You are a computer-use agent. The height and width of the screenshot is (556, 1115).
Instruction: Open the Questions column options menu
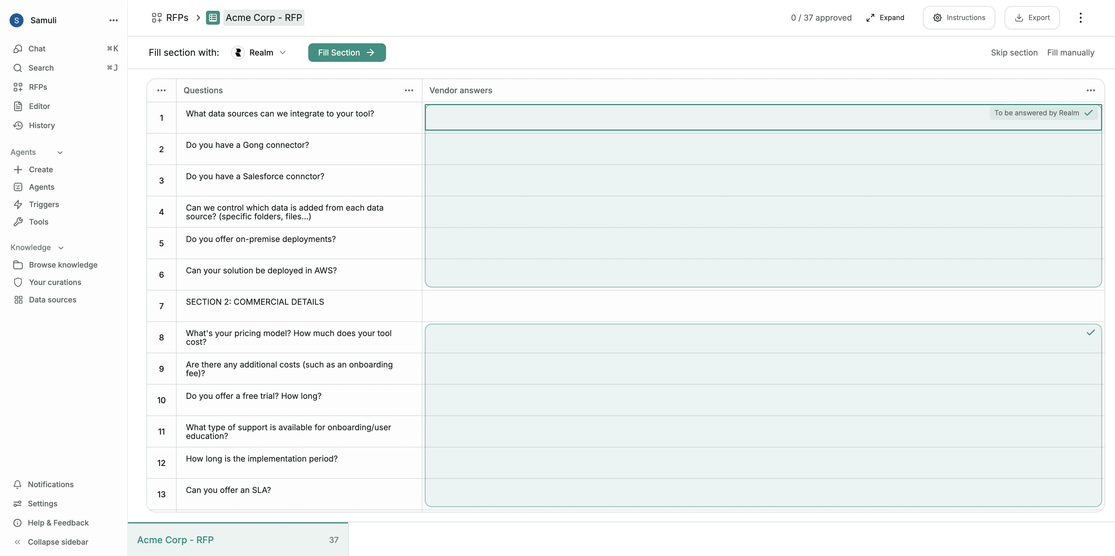tap(408, 90)
